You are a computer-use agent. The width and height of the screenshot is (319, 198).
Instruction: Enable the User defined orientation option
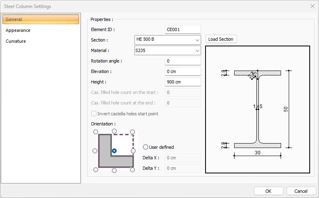pyautogui.click(x=146, y=147)
